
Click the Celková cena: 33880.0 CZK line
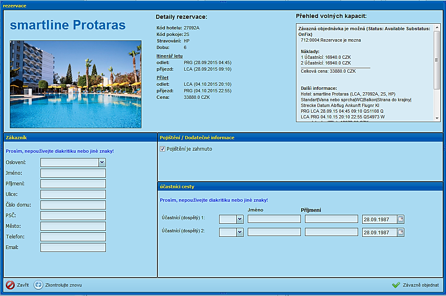click(328, 71)
